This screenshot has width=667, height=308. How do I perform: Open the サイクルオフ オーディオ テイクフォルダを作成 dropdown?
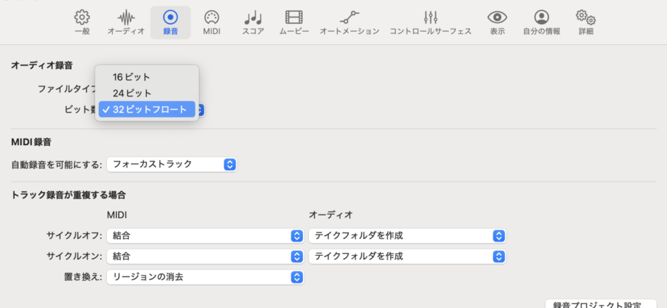pyautogui.click(x=407, y=236)
